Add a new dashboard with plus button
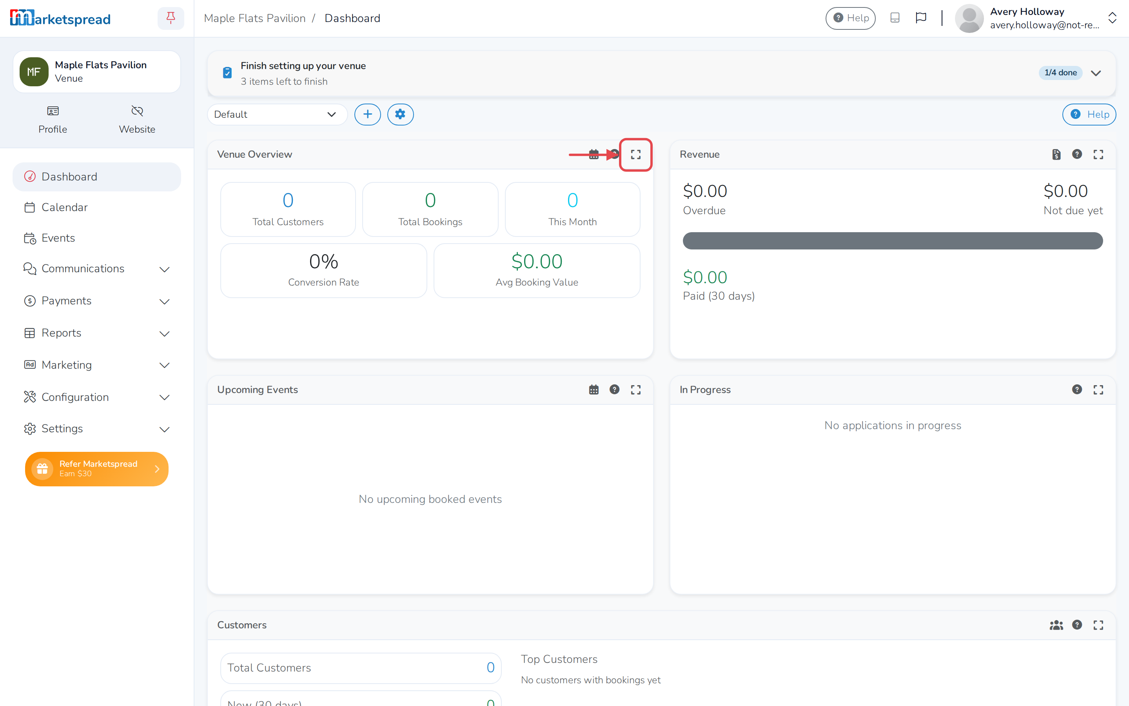The height and width of the screenshot is (706, 1129). pos(368,115)
